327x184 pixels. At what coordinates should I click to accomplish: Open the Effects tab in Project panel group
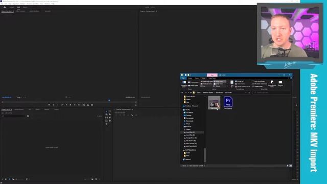tap(37, 109)
